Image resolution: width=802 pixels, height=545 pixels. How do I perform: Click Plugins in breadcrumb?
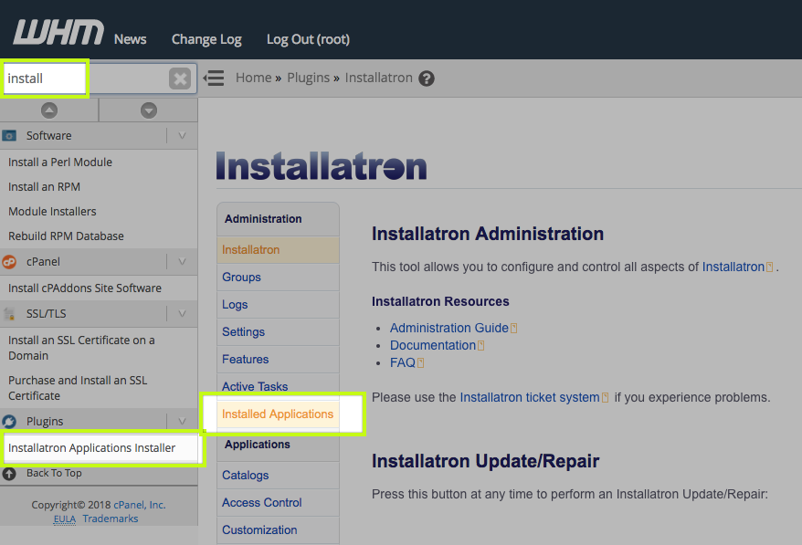309,78
